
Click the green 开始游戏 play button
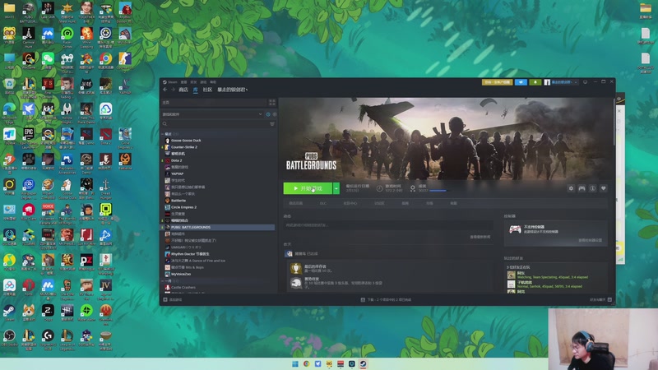pos(308,188)
